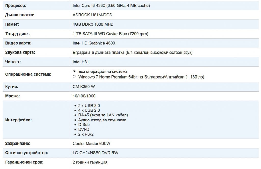The height and width of the screenshot is (169, 261).
Task: Click the 'Захранване:' label
Action: point(18,143)
